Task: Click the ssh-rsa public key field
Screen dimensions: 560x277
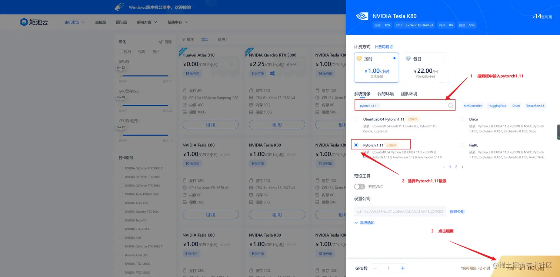Action: tap(400, 212)
